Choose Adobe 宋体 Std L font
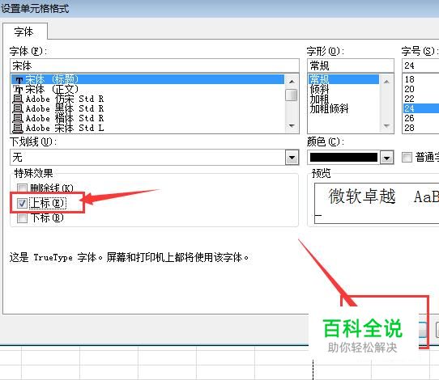Screen dimensions: 439x380 click(x=147, y=128)
